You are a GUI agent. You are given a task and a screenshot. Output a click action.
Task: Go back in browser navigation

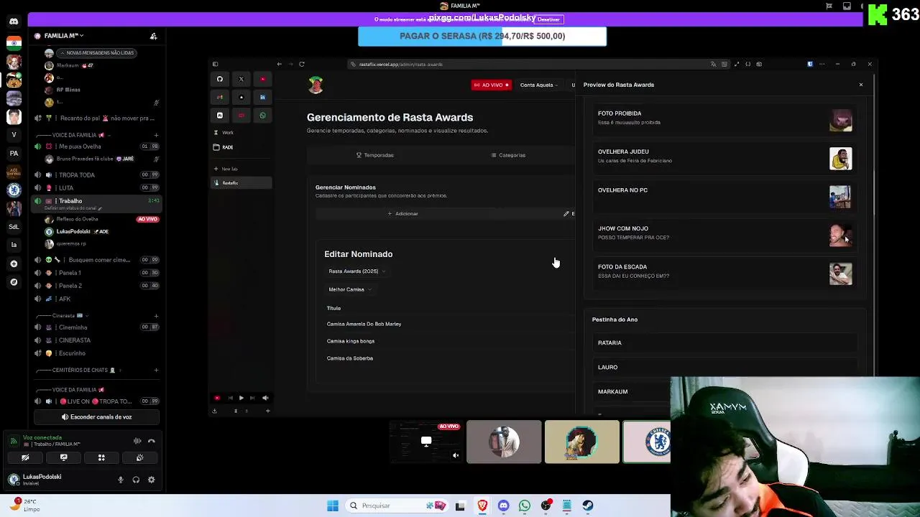[280, 64]
